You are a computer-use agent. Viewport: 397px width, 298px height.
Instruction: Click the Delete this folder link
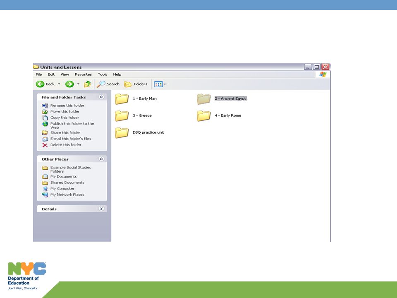(x=66, y=145)
